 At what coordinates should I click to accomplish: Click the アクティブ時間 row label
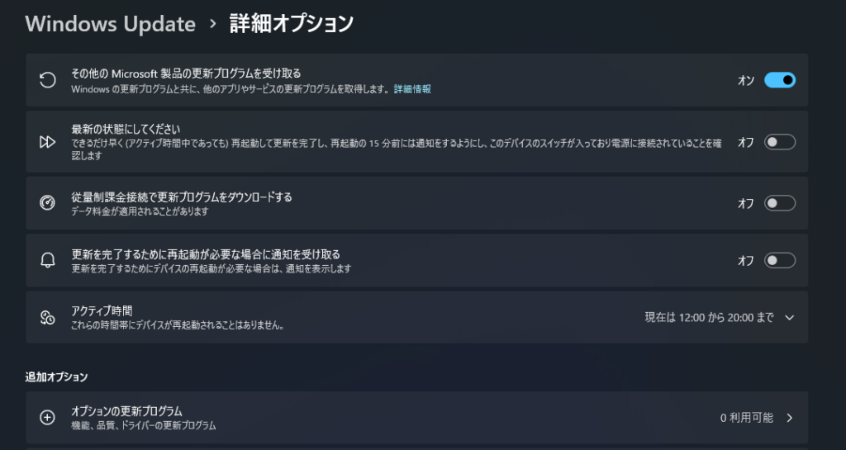pos(102,310)
